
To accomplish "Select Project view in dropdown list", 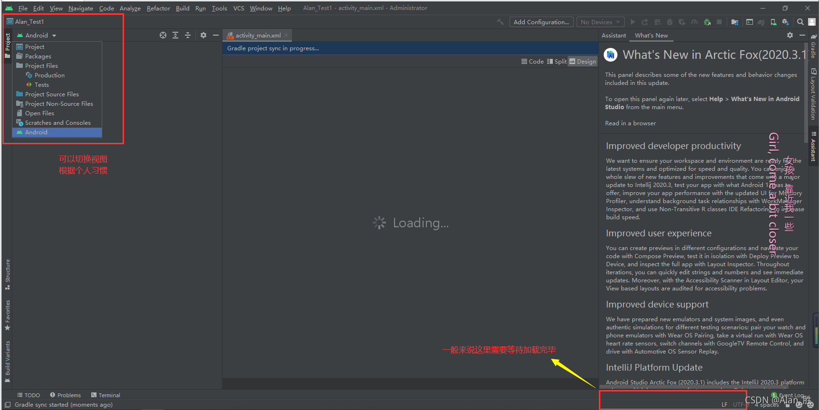I will 57,47.
